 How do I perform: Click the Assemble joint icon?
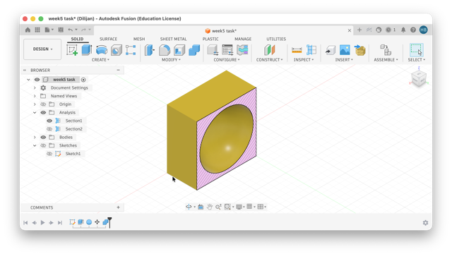(386, 50)
